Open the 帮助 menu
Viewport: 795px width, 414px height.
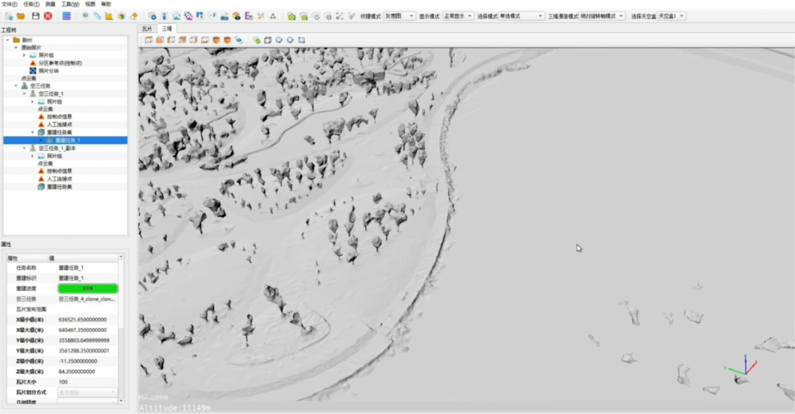pos(106,4)
